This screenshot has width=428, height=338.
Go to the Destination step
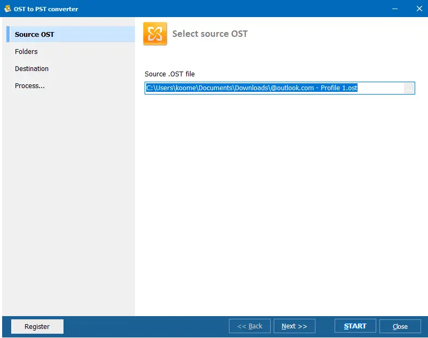point(31,69)
